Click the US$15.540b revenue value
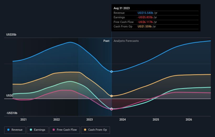This screenshot has height=137, width=215. coord(145,13)
